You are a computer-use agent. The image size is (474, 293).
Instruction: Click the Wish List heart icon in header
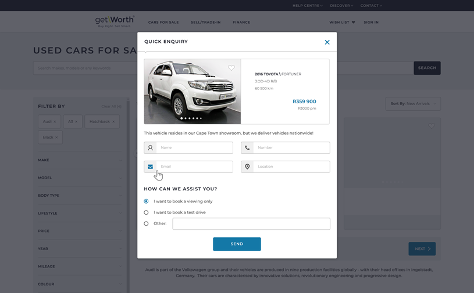click(354, 22)
